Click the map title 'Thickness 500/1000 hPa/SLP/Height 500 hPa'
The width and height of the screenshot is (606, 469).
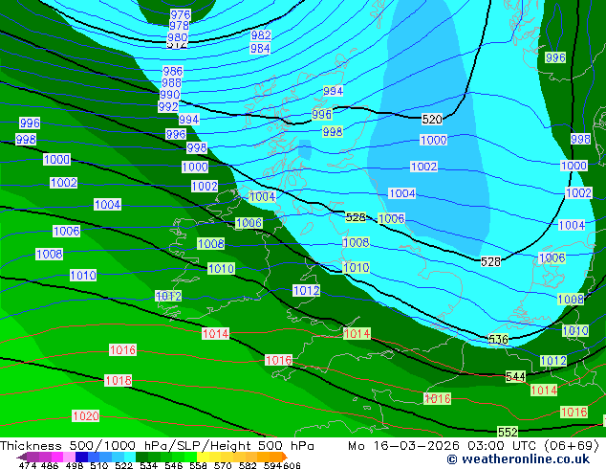click(x=157, y=446)
